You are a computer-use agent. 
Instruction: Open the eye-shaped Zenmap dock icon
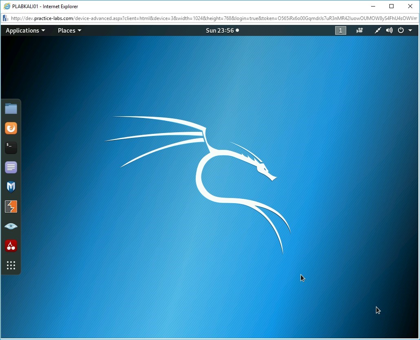(x=11, y=226)
